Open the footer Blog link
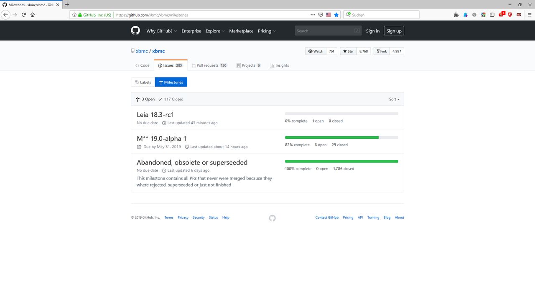This screenshot has width=535, height=300. (387, 217)
